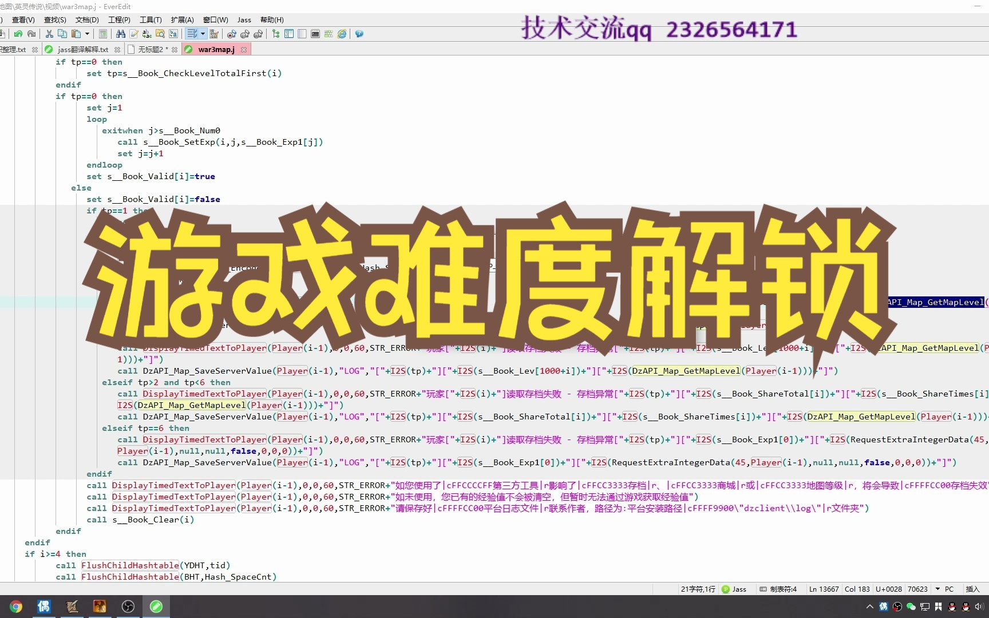
Task: Click the PC line ending status entry
Action: [x=949, y=589]
